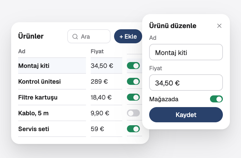Click the 289 € price cell
This screenshot has height=158, width=241.
[x=99, y=82]
